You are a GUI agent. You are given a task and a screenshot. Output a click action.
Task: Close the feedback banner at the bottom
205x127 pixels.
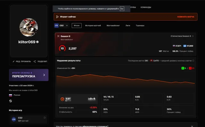tap(192, 126)
